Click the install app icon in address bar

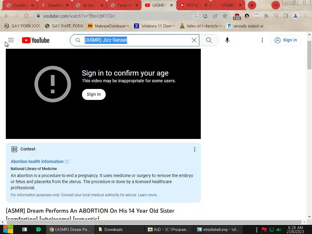click(205, 16)
